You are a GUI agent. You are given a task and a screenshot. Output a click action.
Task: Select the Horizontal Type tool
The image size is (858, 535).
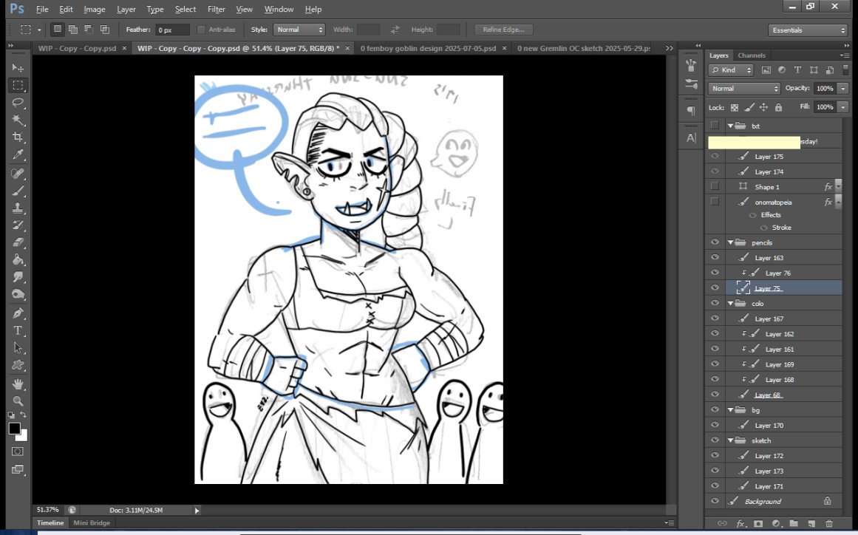point(18,330)
